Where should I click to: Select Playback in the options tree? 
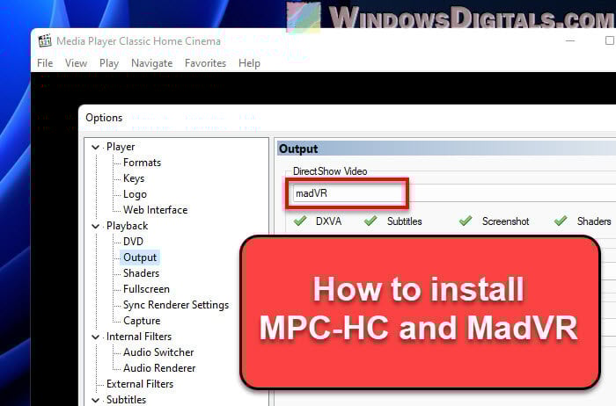click(x=127, y=226)
